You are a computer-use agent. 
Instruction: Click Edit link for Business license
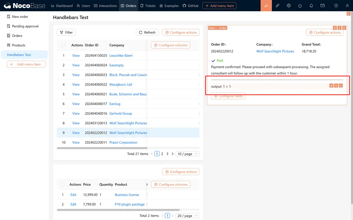pos(73,195)
